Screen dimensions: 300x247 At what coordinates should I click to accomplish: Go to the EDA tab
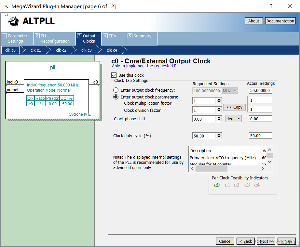click(x=114, y=39)
